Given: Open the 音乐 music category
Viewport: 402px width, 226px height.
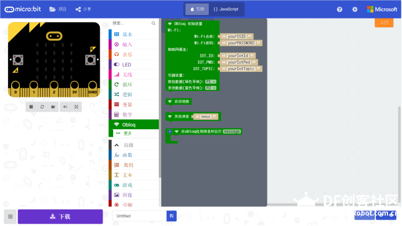Looking at the screenshot, I should pyautogui.click(x=134, y=54).
